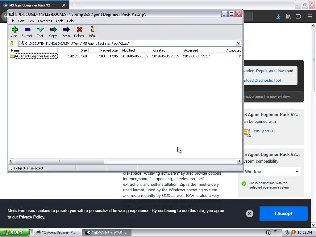Follow the Repair your download link

[x=274, y=71]
